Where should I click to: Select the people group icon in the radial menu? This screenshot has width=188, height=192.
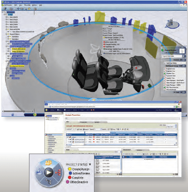(48, 162)
